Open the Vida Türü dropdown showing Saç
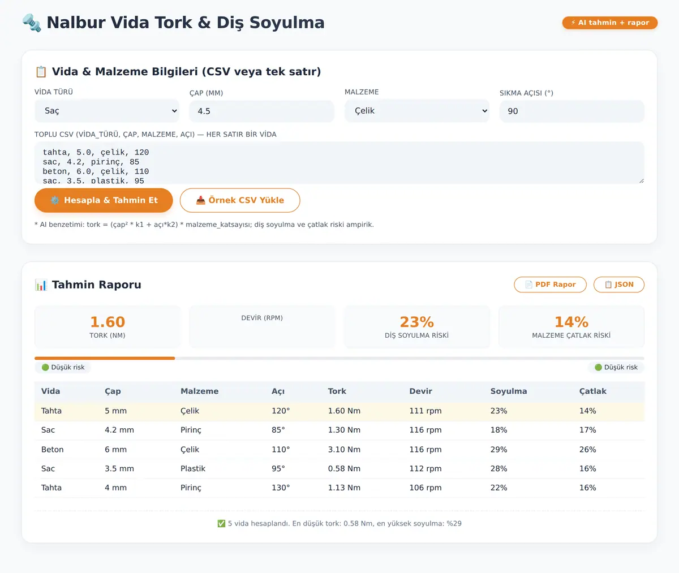679x573 pixels. click(107, 111)
